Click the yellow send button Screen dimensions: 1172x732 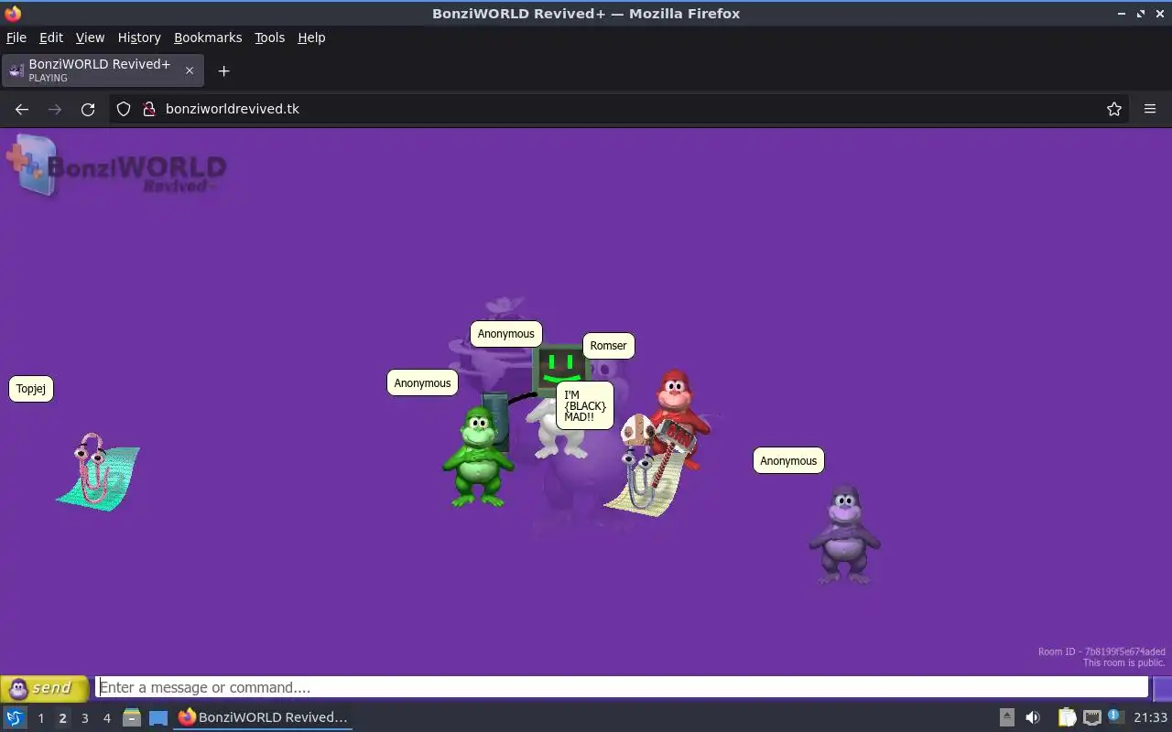pos(45,688)
